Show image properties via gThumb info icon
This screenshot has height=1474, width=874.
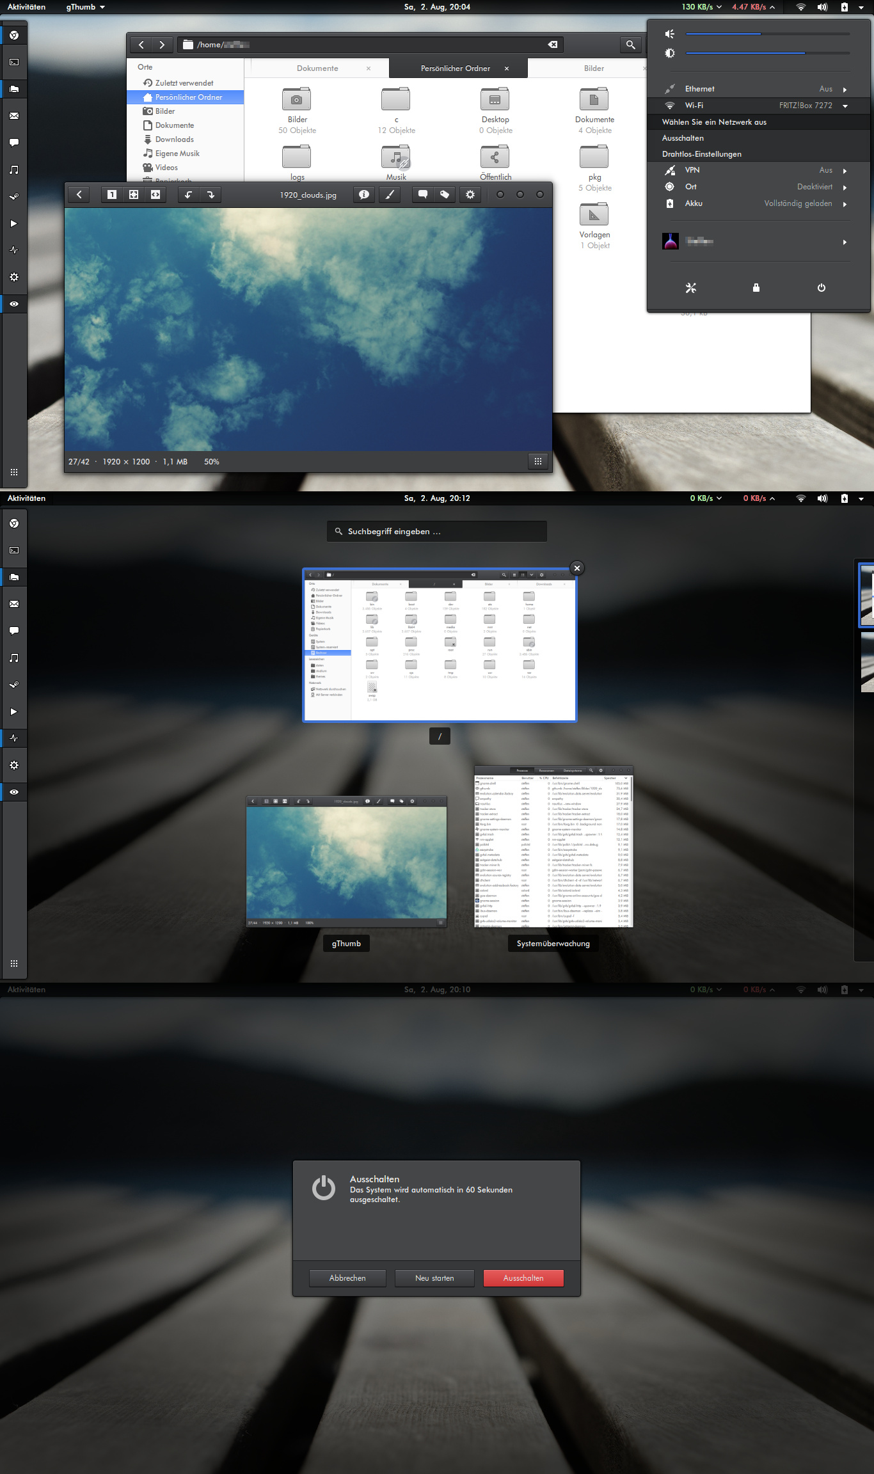coord(364,194)
